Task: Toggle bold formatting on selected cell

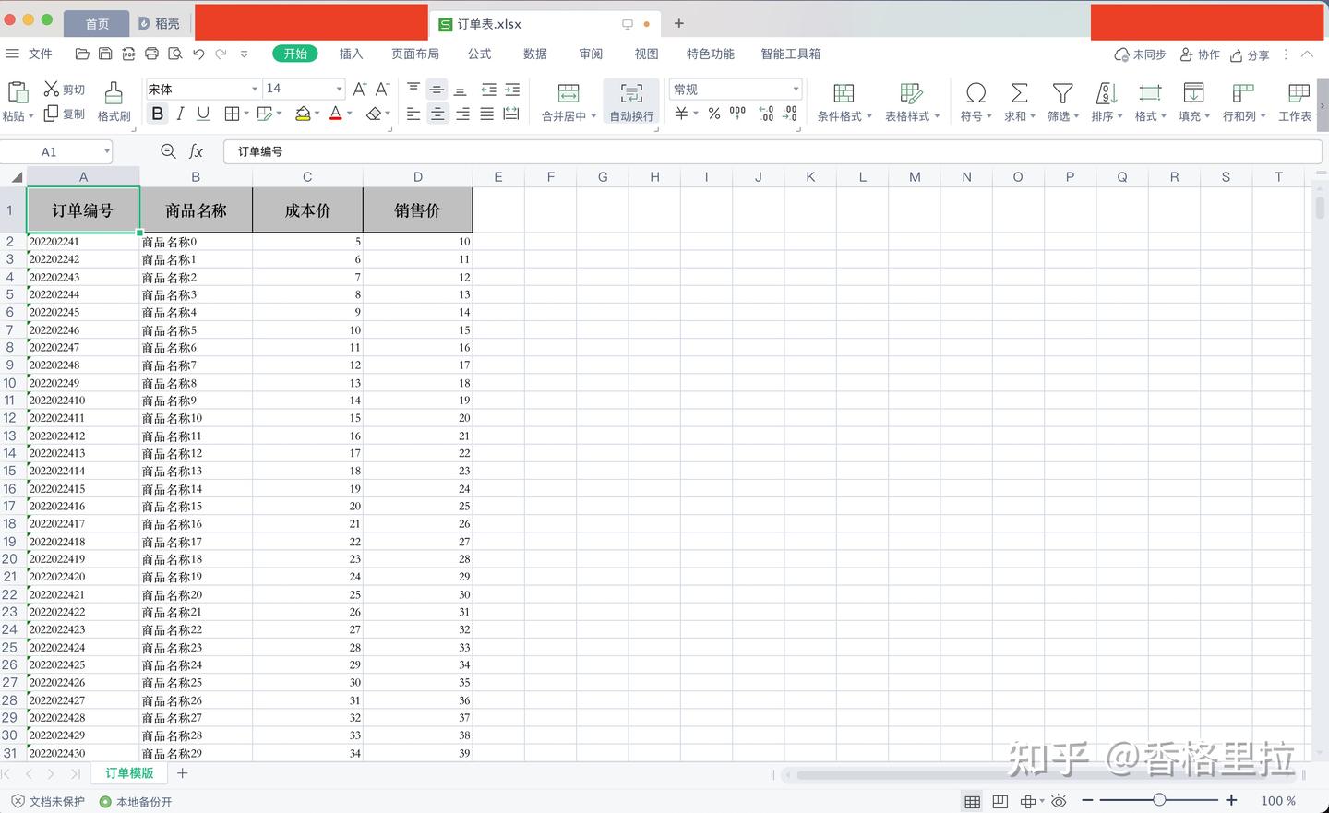Action: coord(157,113)
